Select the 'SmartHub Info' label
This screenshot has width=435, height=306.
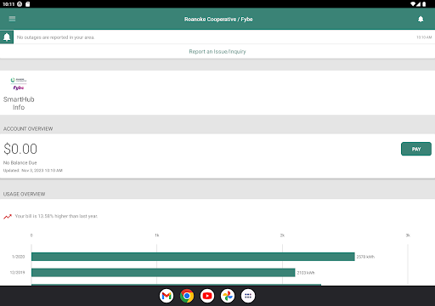[x=19, y=104]
